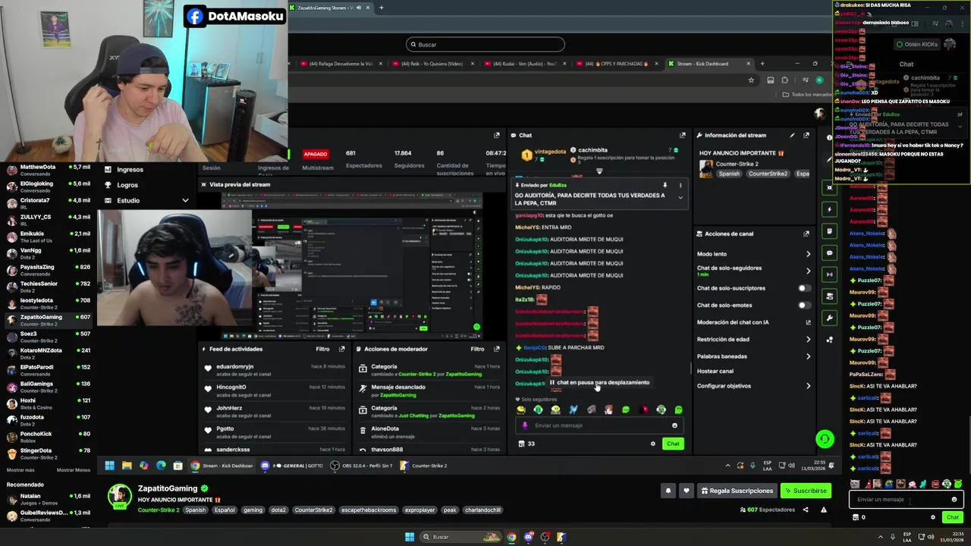Expand the Estudio sidebar section
Image resolution: width=971 pixels, height=546 pixels.
[146, 200]
